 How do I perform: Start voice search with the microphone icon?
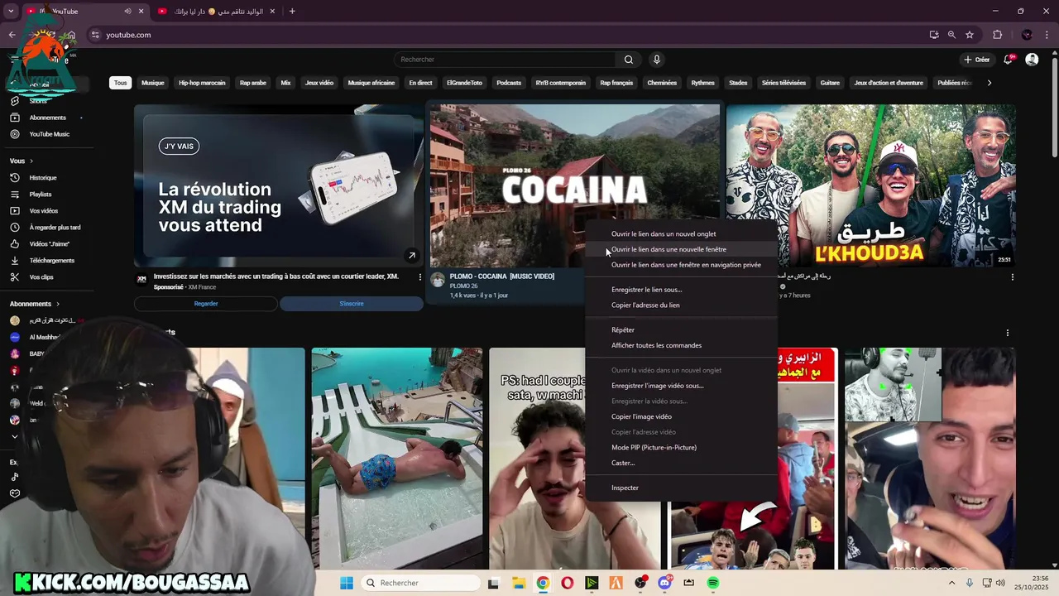point(657,60)
